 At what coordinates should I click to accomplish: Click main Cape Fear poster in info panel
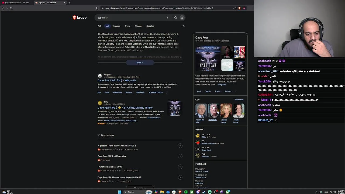tap(208, 58)
